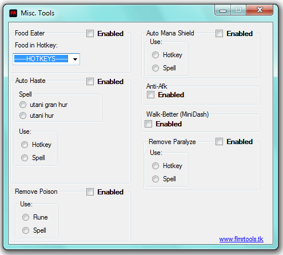Click the Food in Hotkey label
Image resolution: width=283 pixels, height=255 pixels.
tap(36, 45)
